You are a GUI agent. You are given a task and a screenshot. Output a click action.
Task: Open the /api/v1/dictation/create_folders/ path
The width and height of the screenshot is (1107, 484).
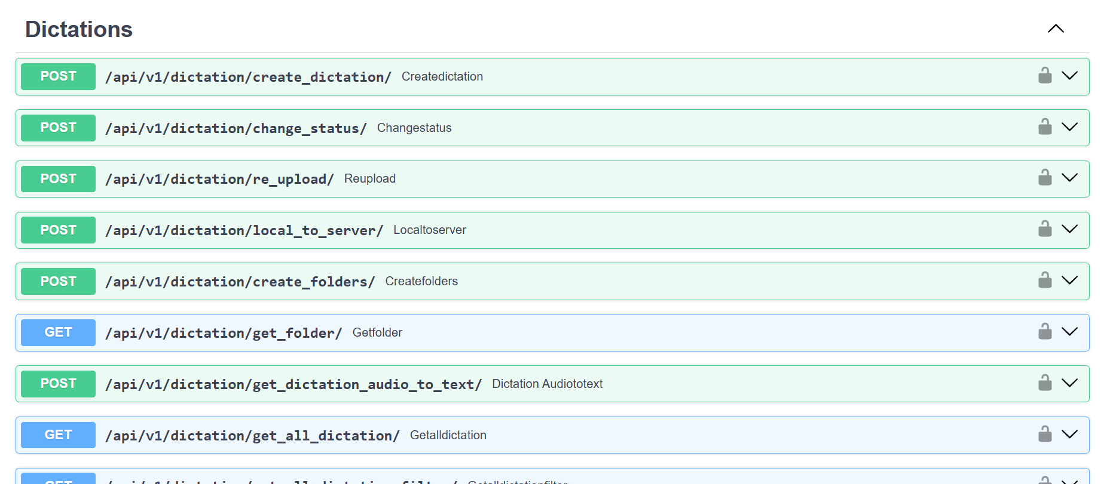tap(240, 282)
